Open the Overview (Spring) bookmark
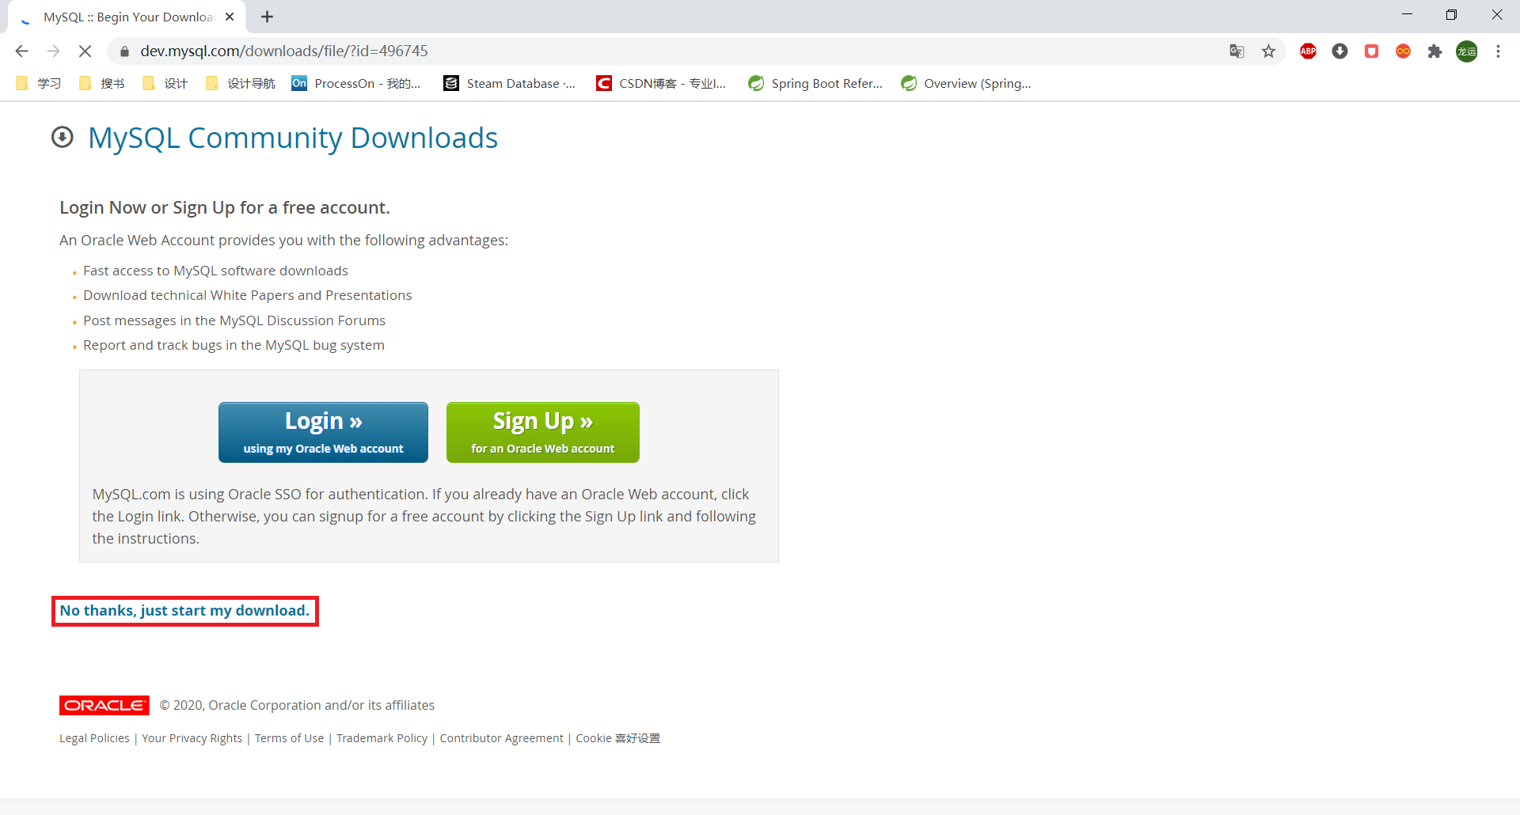The image size is (1520, 815). point(967,83)
